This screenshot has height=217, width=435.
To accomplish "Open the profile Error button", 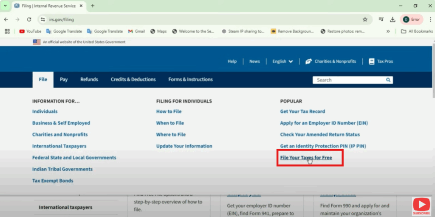I will click(411, 19).
